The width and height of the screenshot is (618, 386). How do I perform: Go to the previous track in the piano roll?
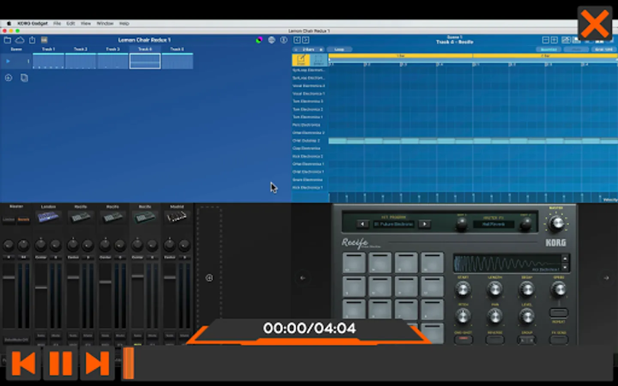[297, 40]
